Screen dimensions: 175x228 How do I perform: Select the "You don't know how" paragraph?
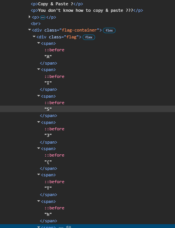click(x=87, y=11)
